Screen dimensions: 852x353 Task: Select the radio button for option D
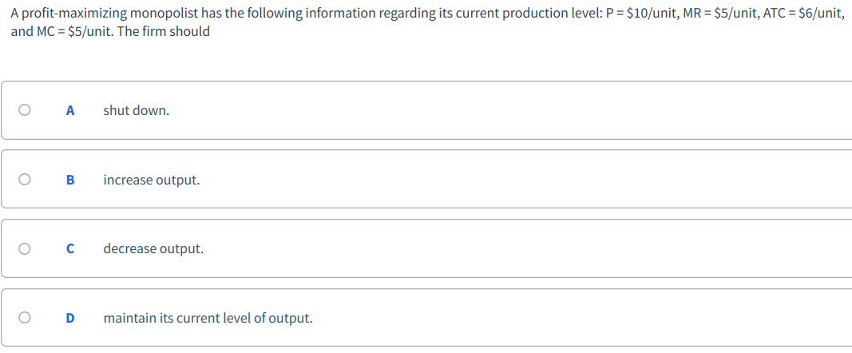[x=24, y=318]
